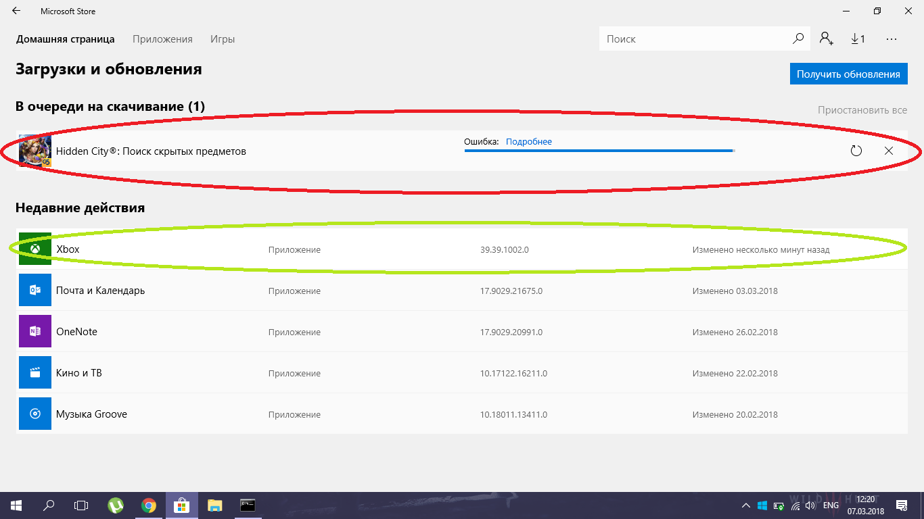Open Command Prompt from taskbar
The image size is (924, 519).
pyautogui.click(x=248, y=505)
